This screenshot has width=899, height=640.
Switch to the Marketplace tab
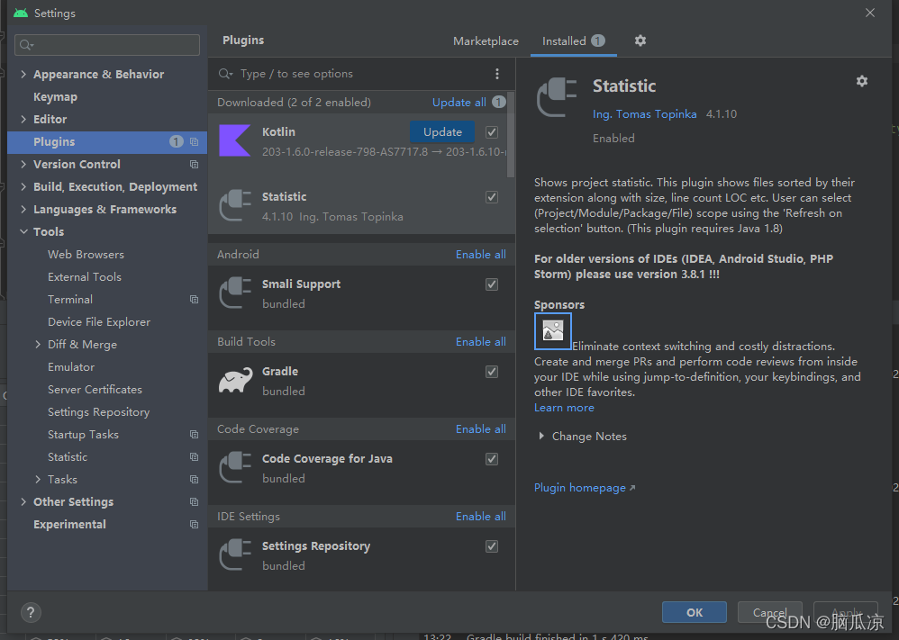click(486, 41)
